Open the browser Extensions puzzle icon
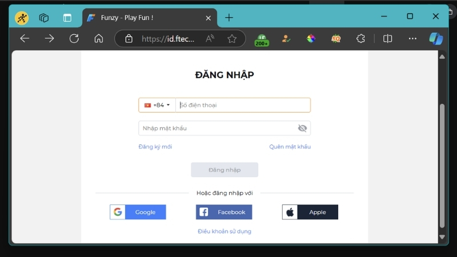Image resolution: width=457 pixels, height=257 pixels. point(360,39)
